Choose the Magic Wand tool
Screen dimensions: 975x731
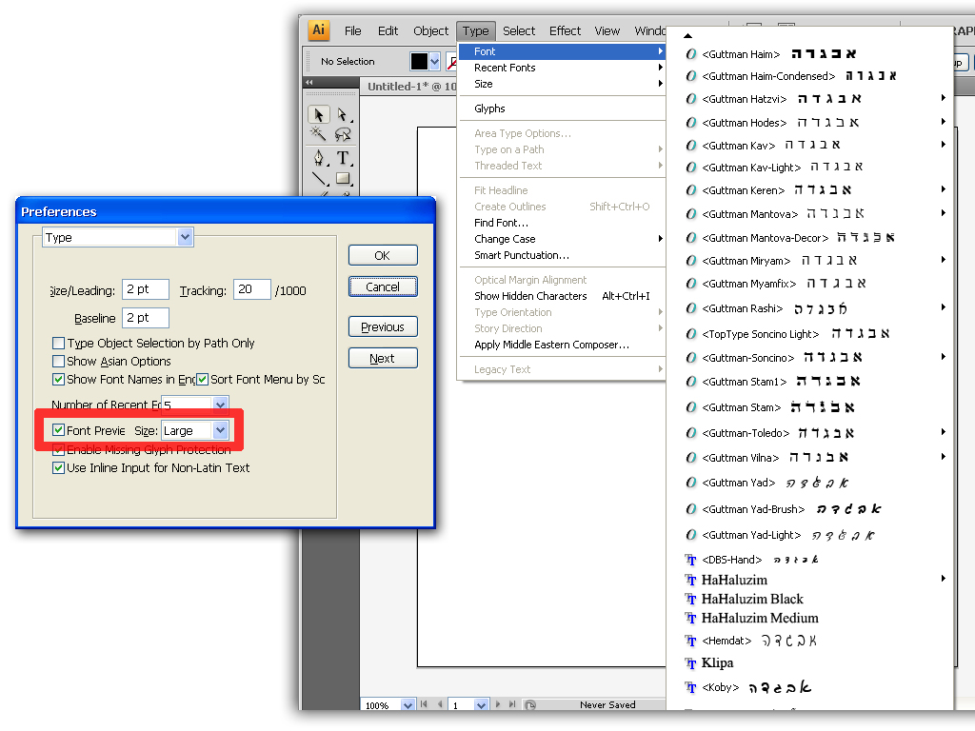pos(318,133)
